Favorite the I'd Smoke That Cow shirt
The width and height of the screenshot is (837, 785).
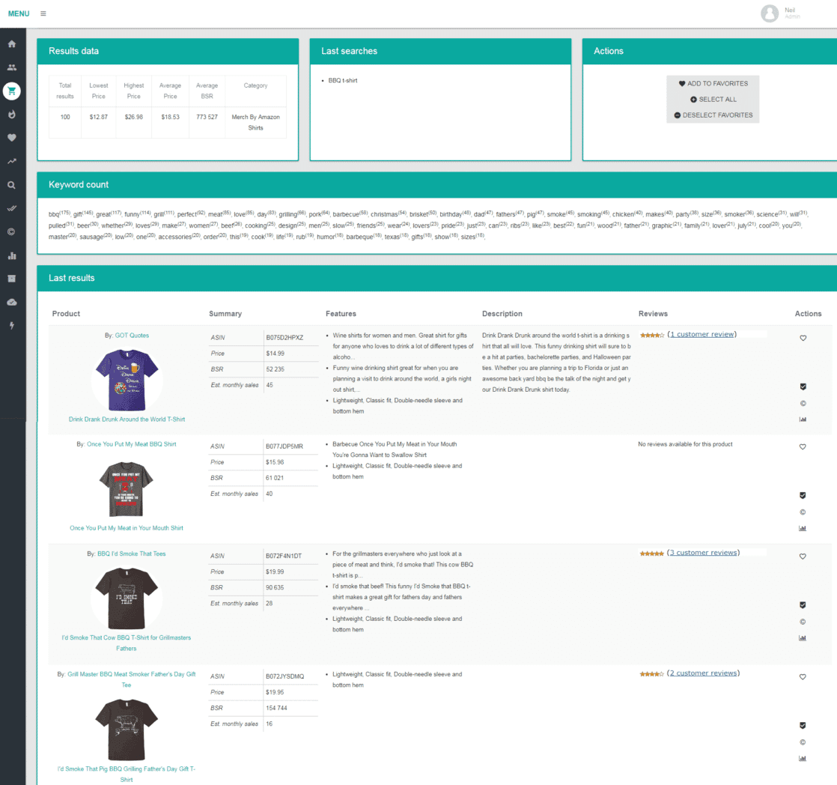click(803, 557)
